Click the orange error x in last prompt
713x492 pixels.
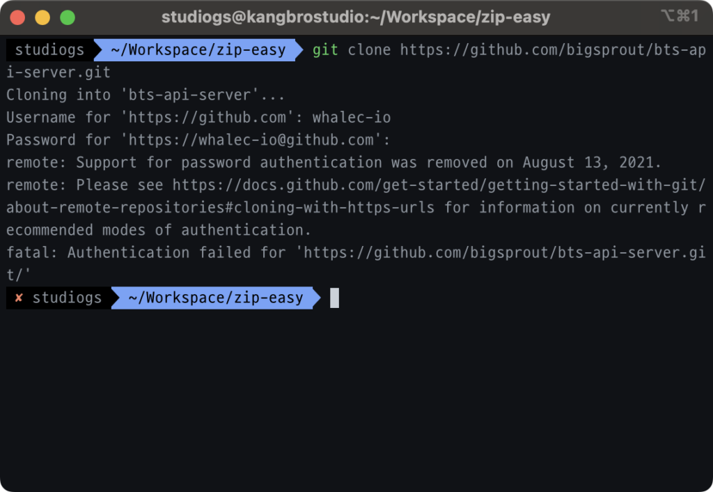[19, 298]
